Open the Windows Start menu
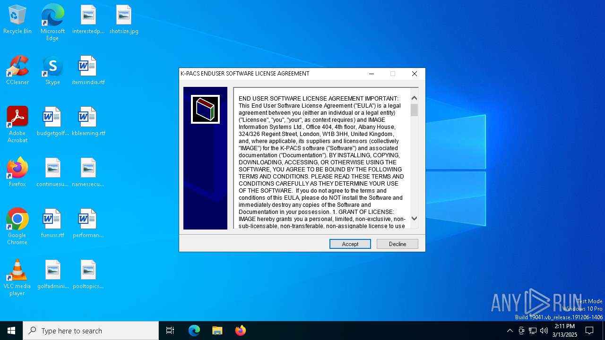Viewport: 605px width, 340px height. pyautogui.click(x=11, y=331)
